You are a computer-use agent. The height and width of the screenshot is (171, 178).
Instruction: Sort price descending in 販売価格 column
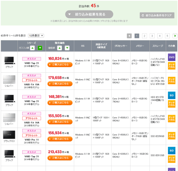[67, 48]
